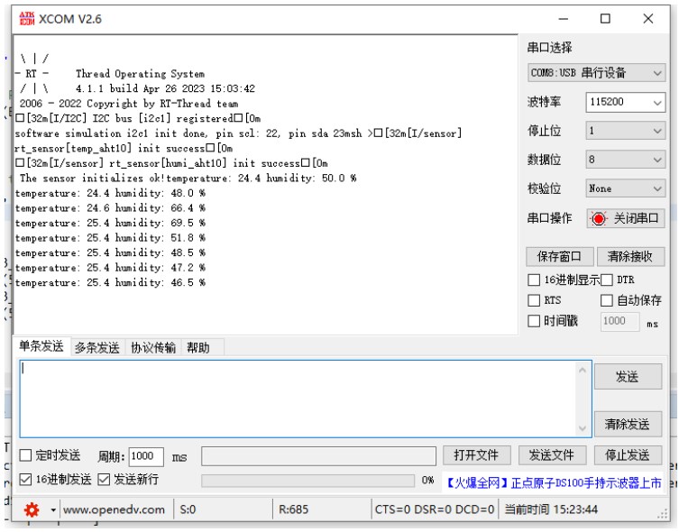This screenshot has width=679, height=532.
Task: Click the CTS=0 DSR=0 DCD=0 status
Action: click(x=435, y=510)
